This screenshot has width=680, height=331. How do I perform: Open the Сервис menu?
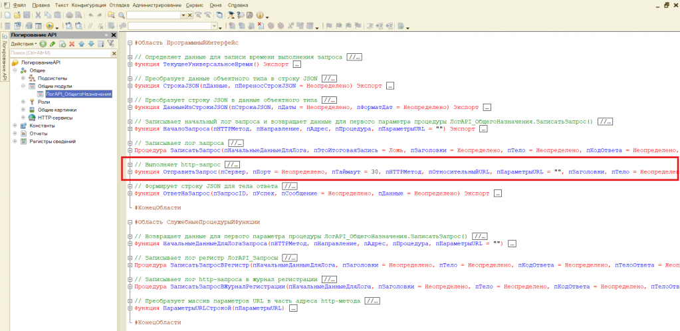[195, 5]
